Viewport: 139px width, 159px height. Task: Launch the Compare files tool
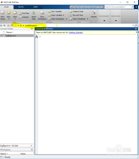pos(24,17)
